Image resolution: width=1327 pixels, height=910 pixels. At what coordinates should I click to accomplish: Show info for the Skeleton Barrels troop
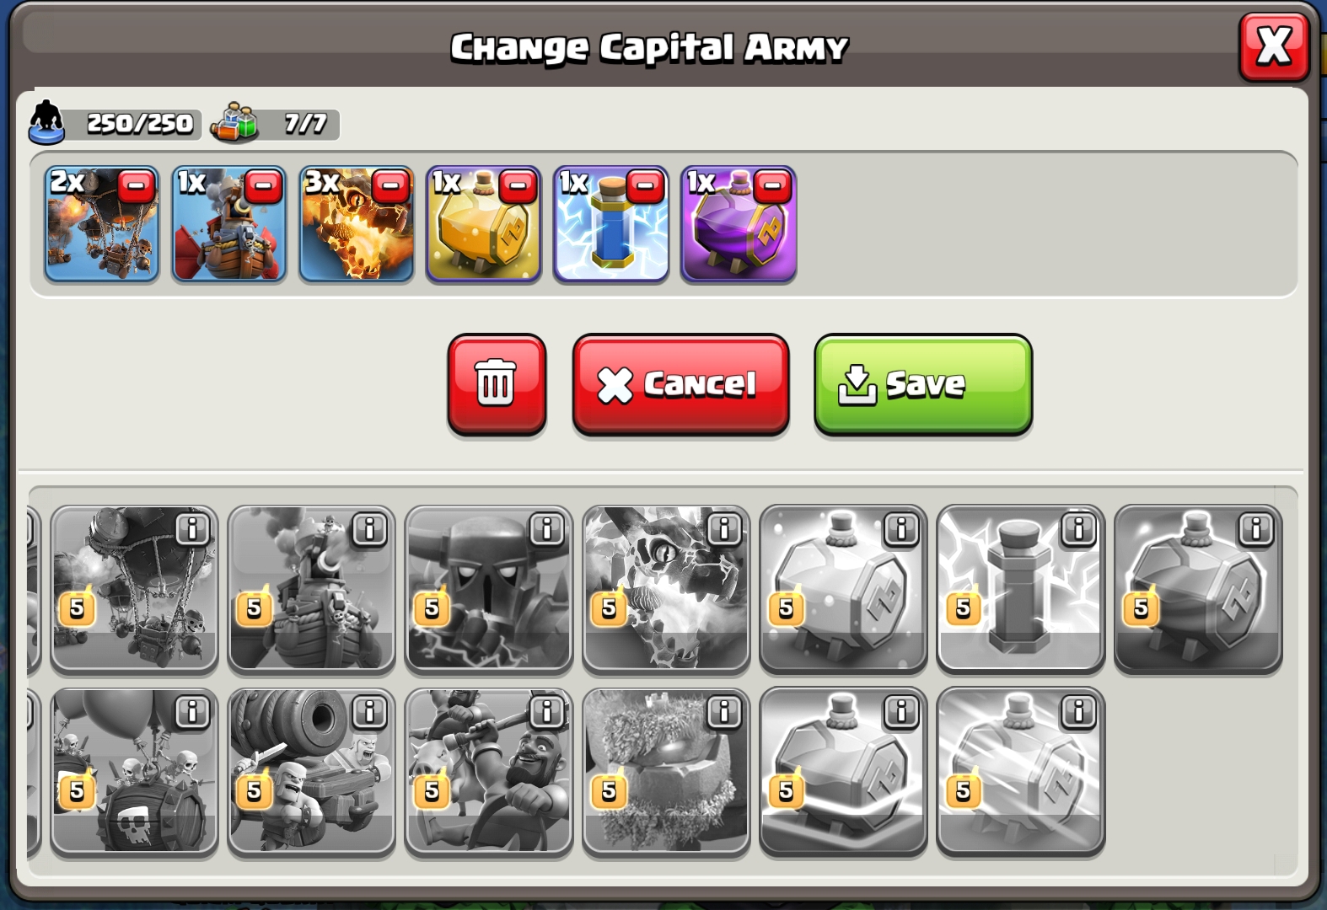pos(192,713)
